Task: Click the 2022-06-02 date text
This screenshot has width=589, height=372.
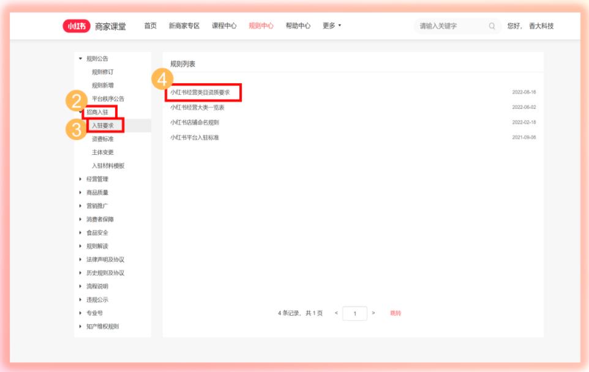Action: coord(524,107)
